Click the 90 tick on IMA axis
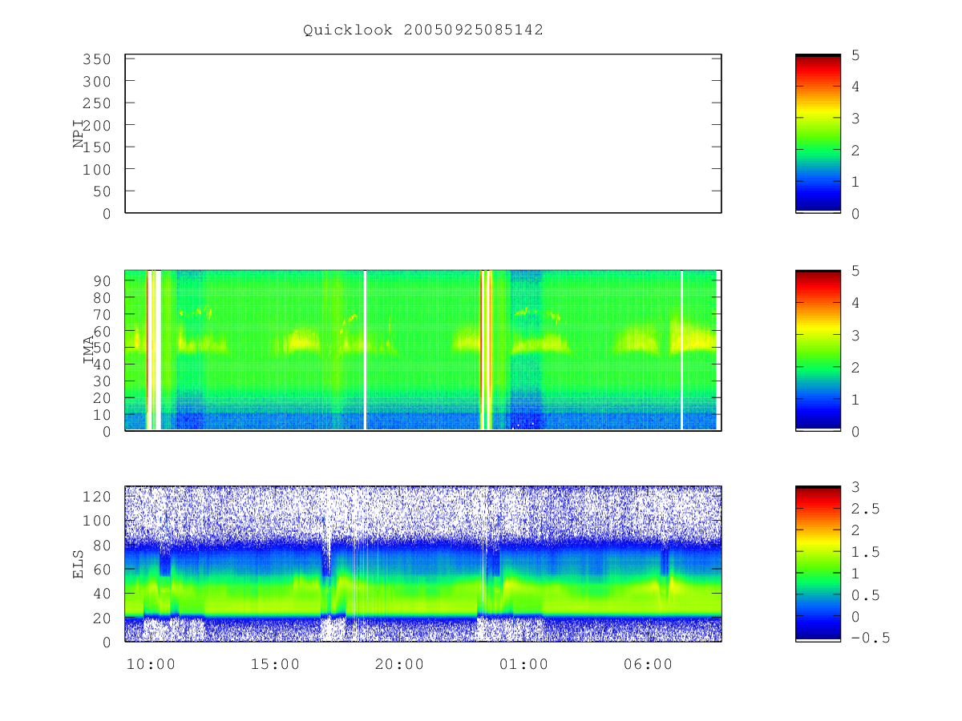Viewport: 962px width, 721px height. pos(102,280)
